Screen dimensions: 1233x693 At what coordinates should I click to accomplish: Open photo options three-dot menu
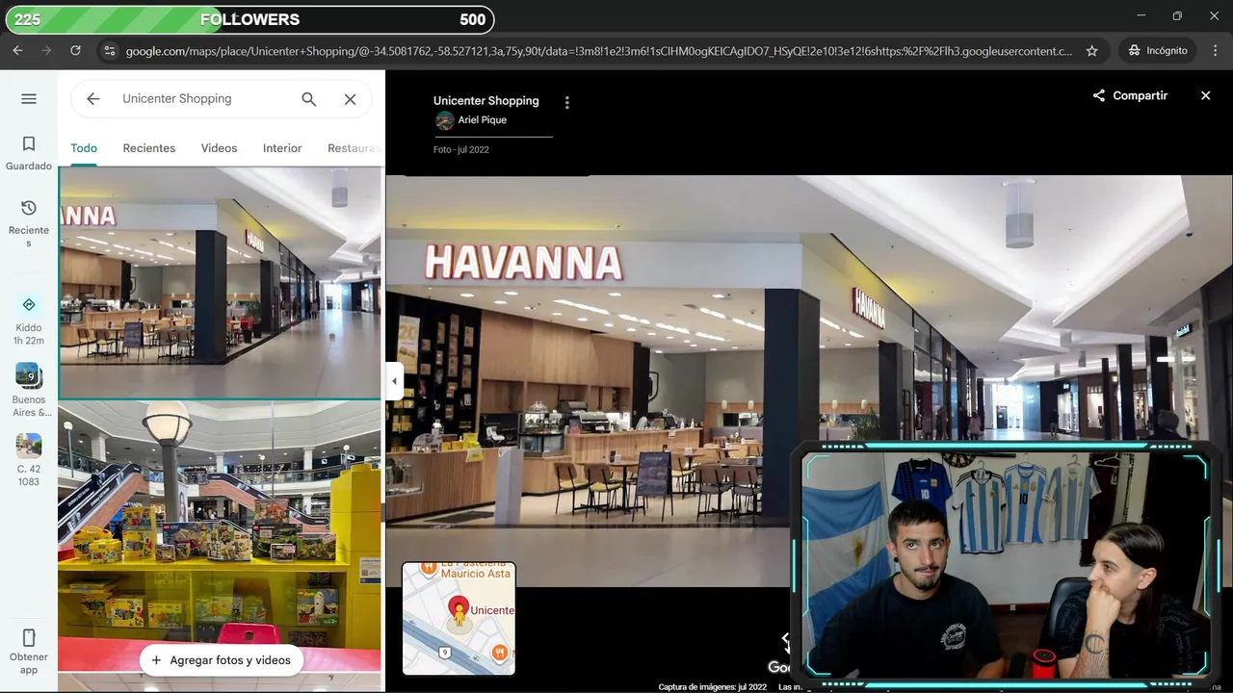pyautogui.click(x=566, y=103)
